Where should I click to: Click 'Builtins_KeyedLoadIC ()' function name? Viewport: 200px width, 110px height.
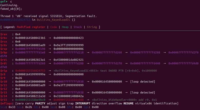(x=56, y=20)
